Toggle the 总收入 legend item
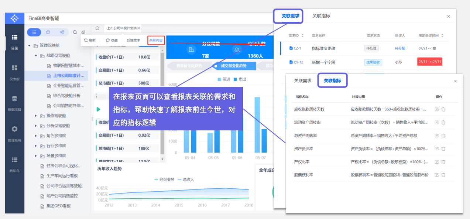The image size is (470, 219). tap(186, 179)
